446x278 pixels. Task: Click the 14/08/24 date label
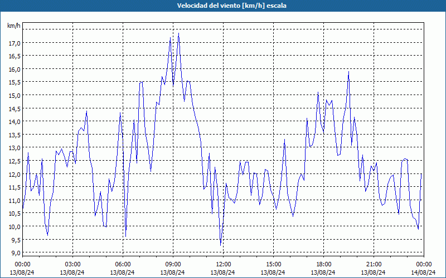(424, 272)
